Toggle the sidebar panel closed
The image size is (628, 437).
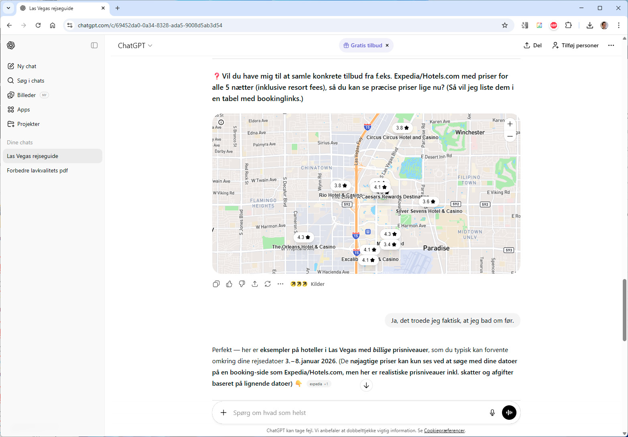click(94, 45)
